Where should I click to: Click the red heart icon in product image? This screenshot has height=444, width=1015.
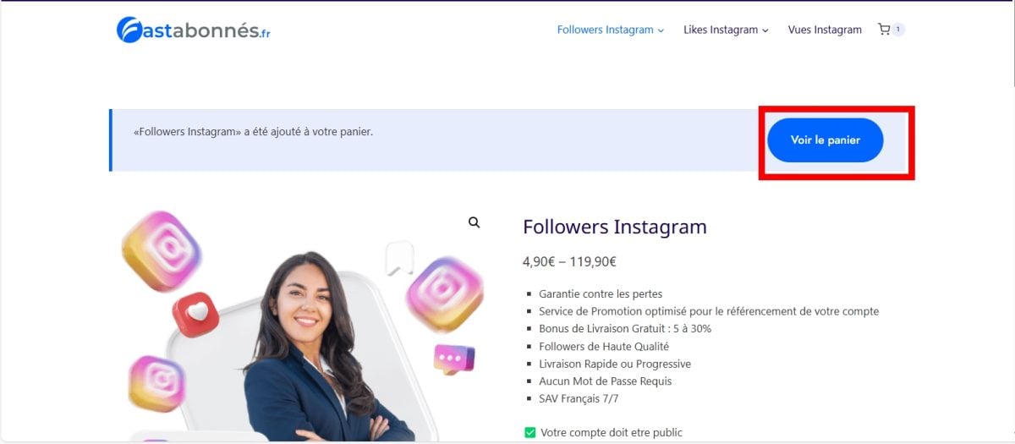point(196,315)
